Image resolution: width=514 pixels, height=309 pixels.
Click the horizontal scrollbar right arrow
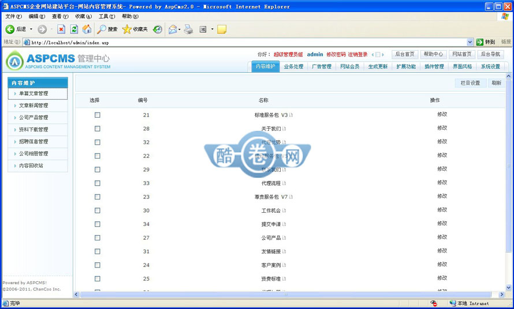501,295
